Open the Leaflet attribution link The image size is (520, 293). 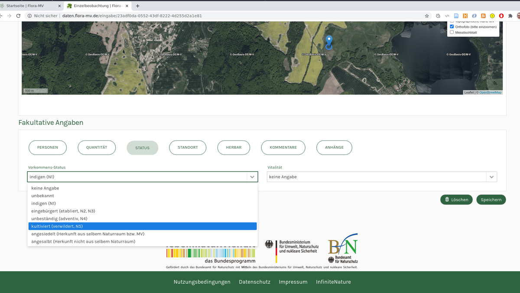(x=469, y=92)
